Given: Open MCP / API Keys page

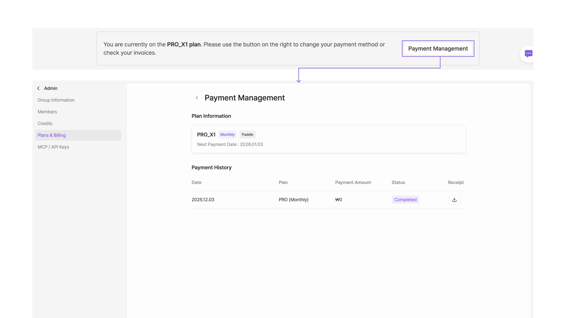Looking at the screenshot, I should 53,147.
